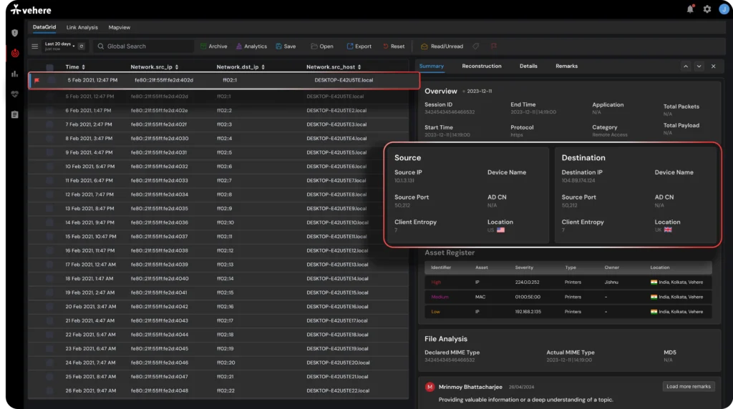
Task: Open the settings gear icon
Action: click(x=707, y=9)
